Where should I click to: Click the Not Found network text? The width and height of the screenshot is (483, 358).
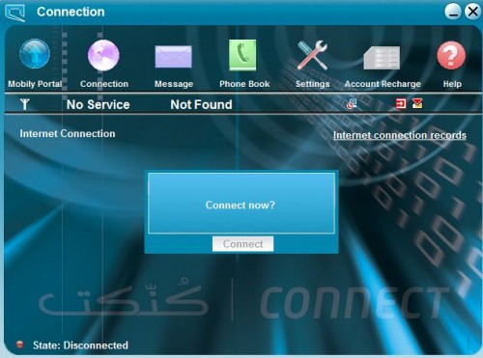pyautogui.click(x=201, y=104)
